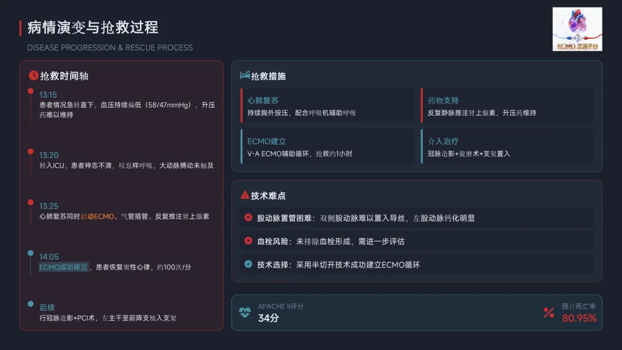Click the heartbeat icon beside APACHE II评分
The image size is (622, 350).
point(245,312)
